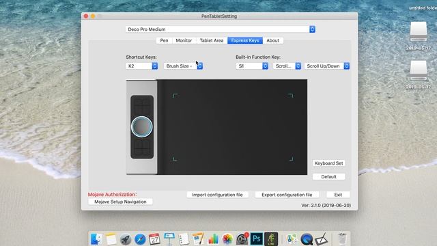The width and height of the screenshot is (437, 246).
Task: Open the S1 built-in key dropdown
Action: [x=252, y=66]
